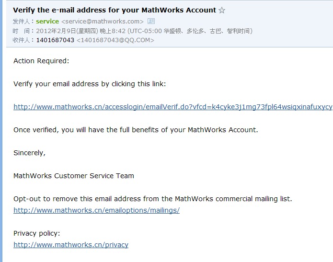
Task: Click the 'Once verified' paragraph
Action: pos(136,130)
